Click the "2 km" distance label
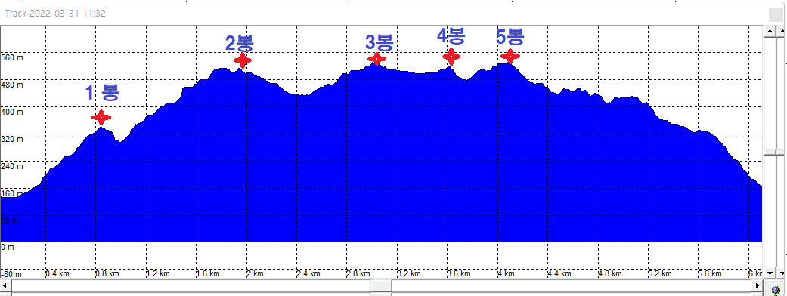The image size is (787, 296). (x=255, y=274)
